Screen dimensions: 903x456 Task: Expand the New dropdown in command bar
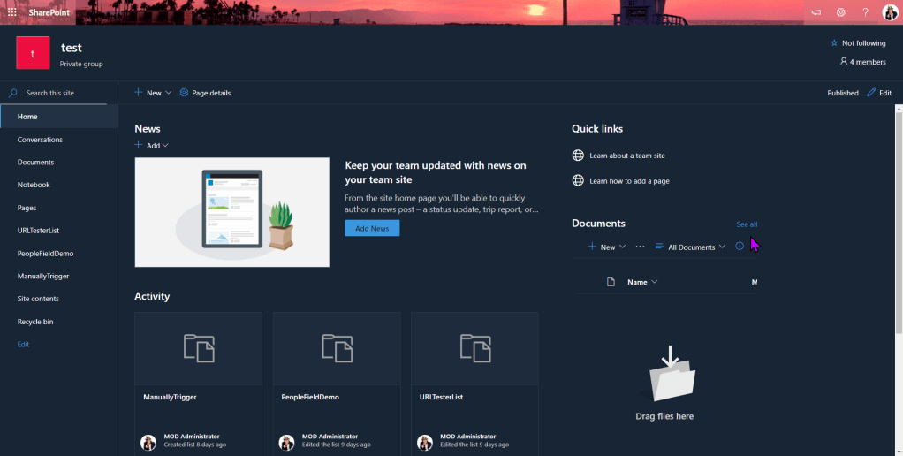153,93
